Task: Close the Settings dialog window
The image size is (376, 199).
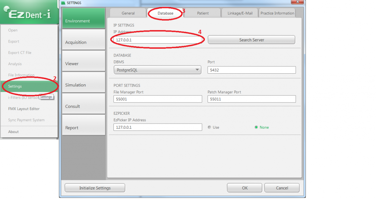Action: point(297,2)
